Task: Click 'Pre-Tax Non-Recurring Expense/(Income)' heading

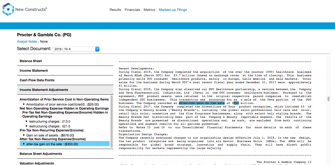Action: 51,130
